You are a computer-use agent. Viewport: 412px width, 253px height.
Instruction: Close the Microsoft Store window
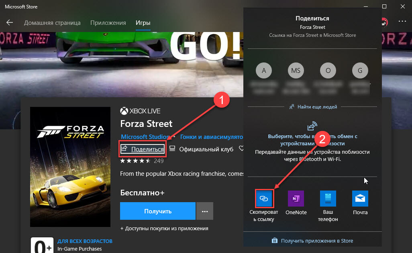pos(402,6)
